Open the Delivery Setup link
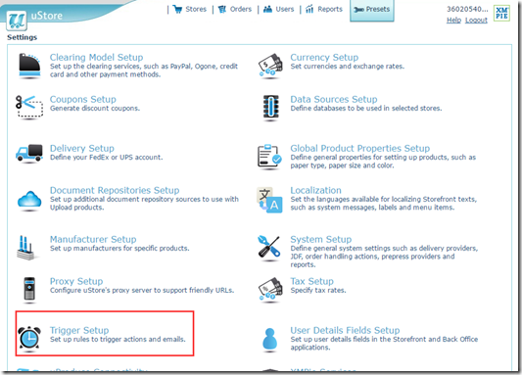 pos(82,148)
